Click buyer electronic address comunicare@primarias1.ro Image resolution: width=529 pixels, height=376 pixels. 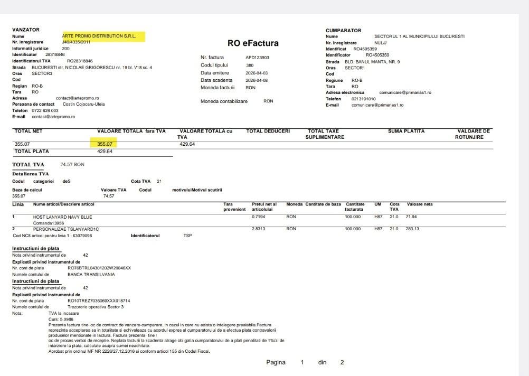point(405,92)
